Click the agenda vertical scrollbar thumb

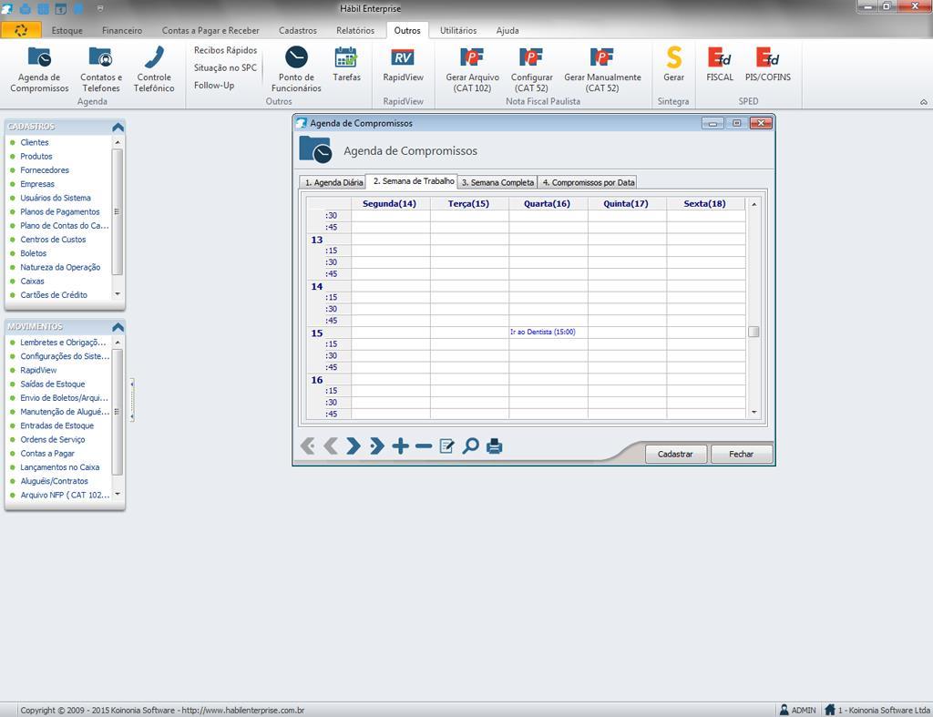[754, 332]
